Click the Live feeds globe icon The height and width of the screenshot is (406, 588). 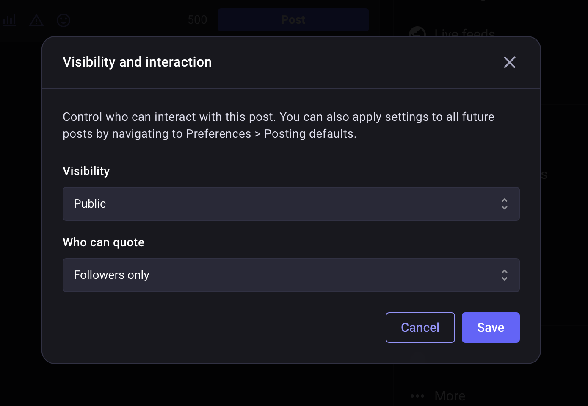click(417, 32)
